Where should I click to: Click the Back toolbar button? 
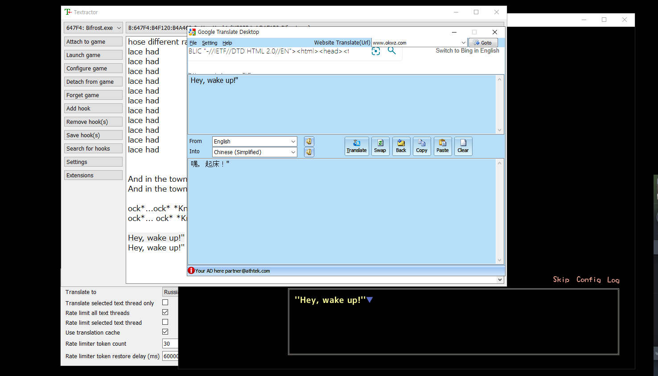tap(401, 146)
